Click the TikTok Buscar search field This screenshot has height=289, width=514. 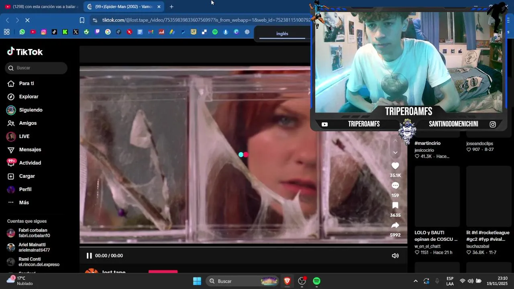(36, 68)
